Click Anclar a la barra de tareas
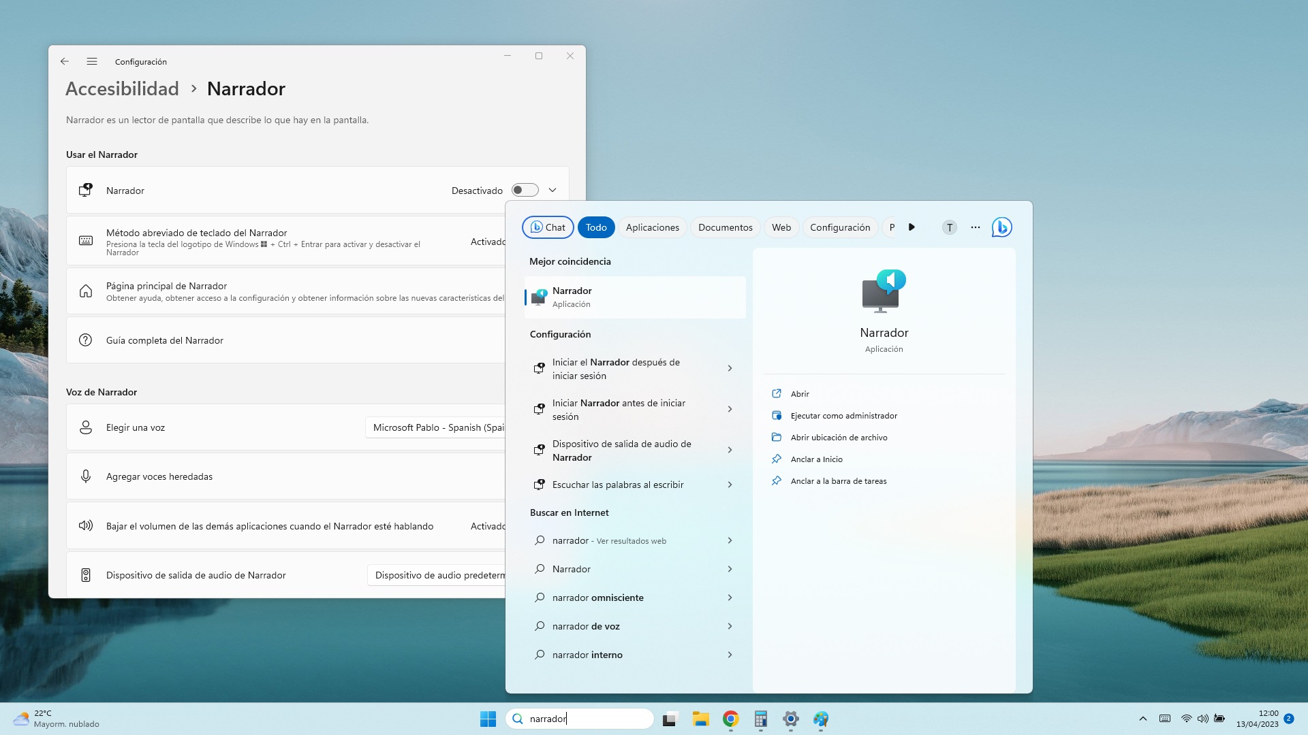Image resolution: width=1308 pixels, height=735 pixels. pyautogui.click(x=839, y=481)
